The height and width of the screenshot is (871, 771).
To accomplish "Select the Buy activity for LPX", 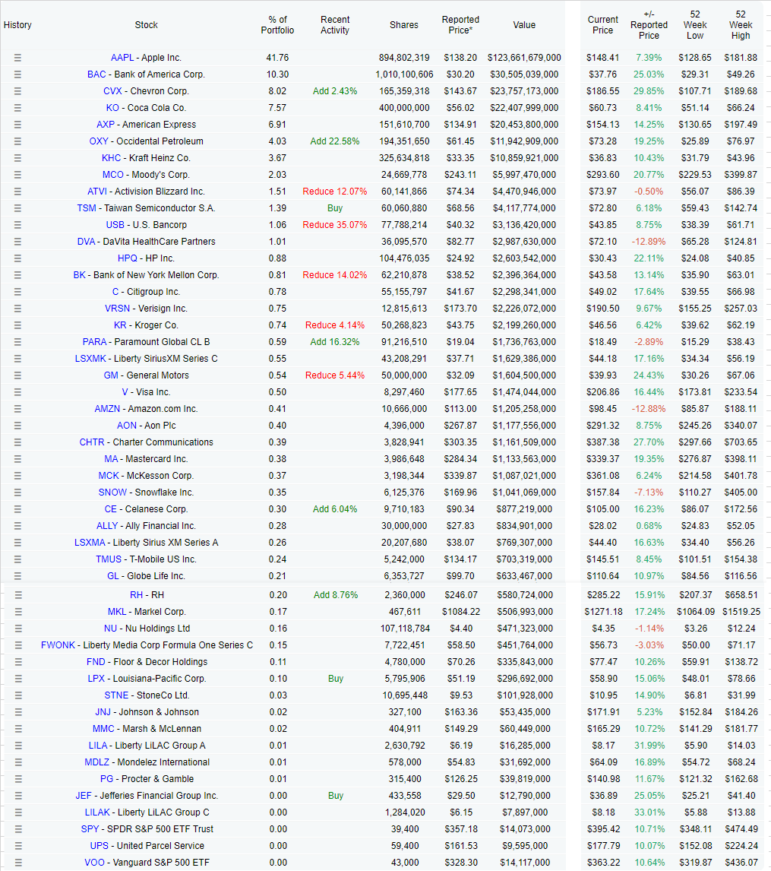I will tap(336, 678).
